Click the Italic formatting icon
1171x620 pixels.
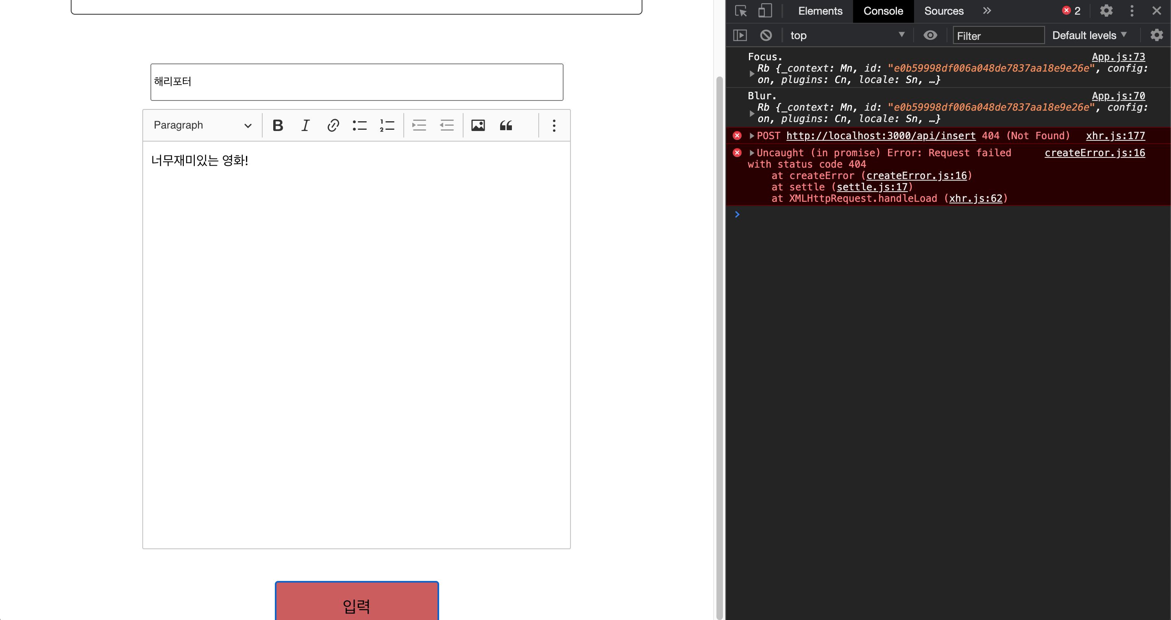tap(305, 126)
